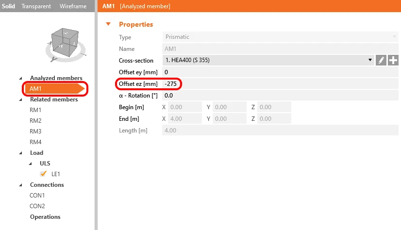This screenshot has height=230, width=401.
Task: Click the α - Rotation input field
Action: pyautogui.click(x=280, y=96)
